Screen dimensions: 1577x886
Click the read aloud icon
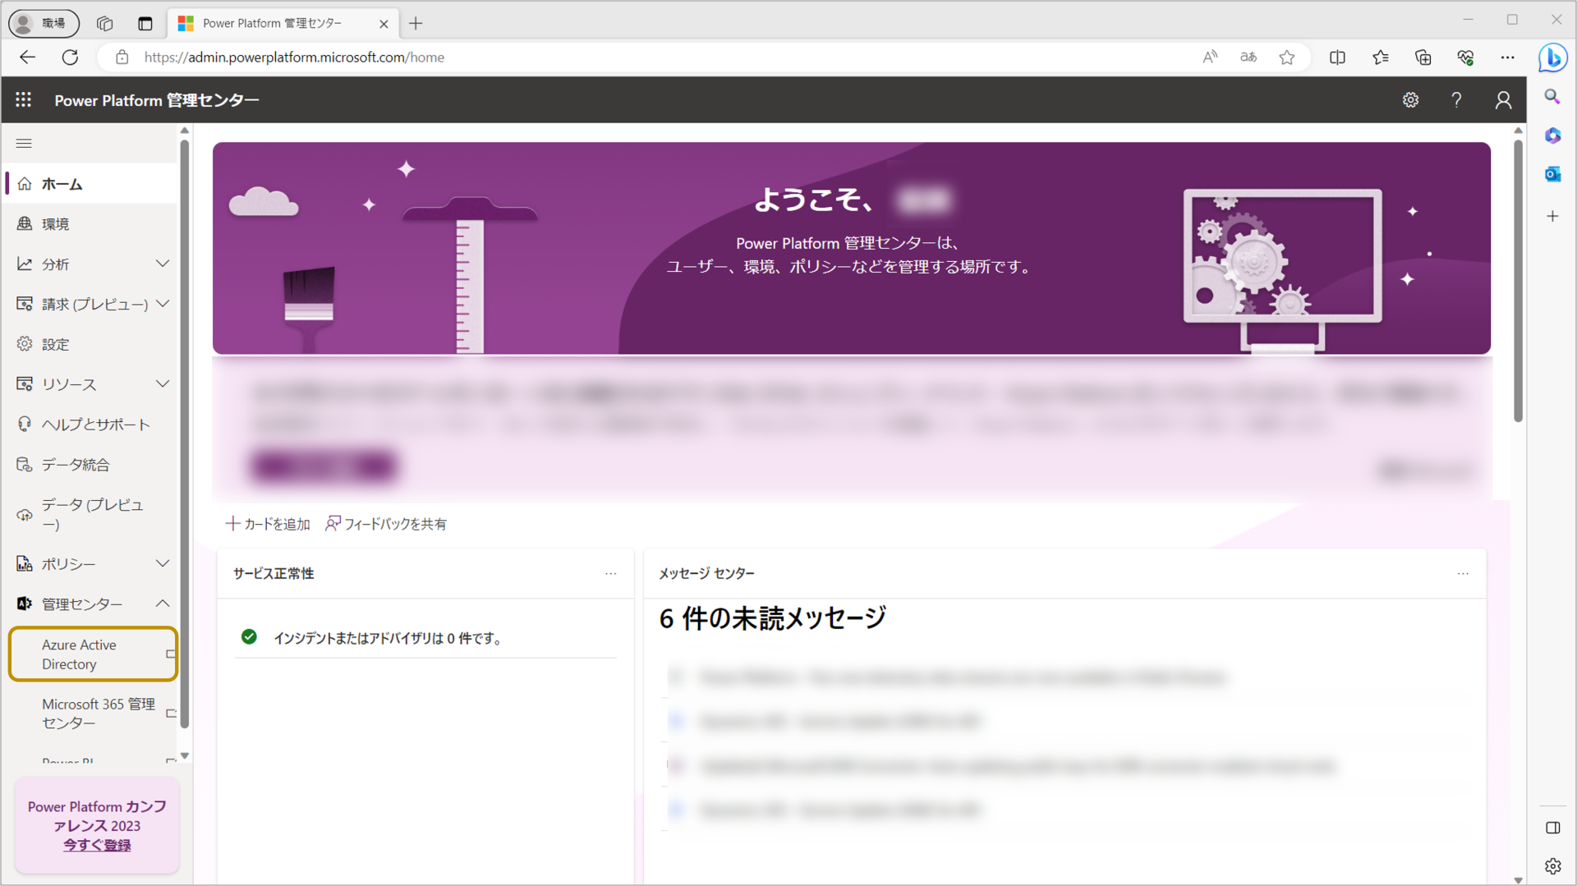1210,57
